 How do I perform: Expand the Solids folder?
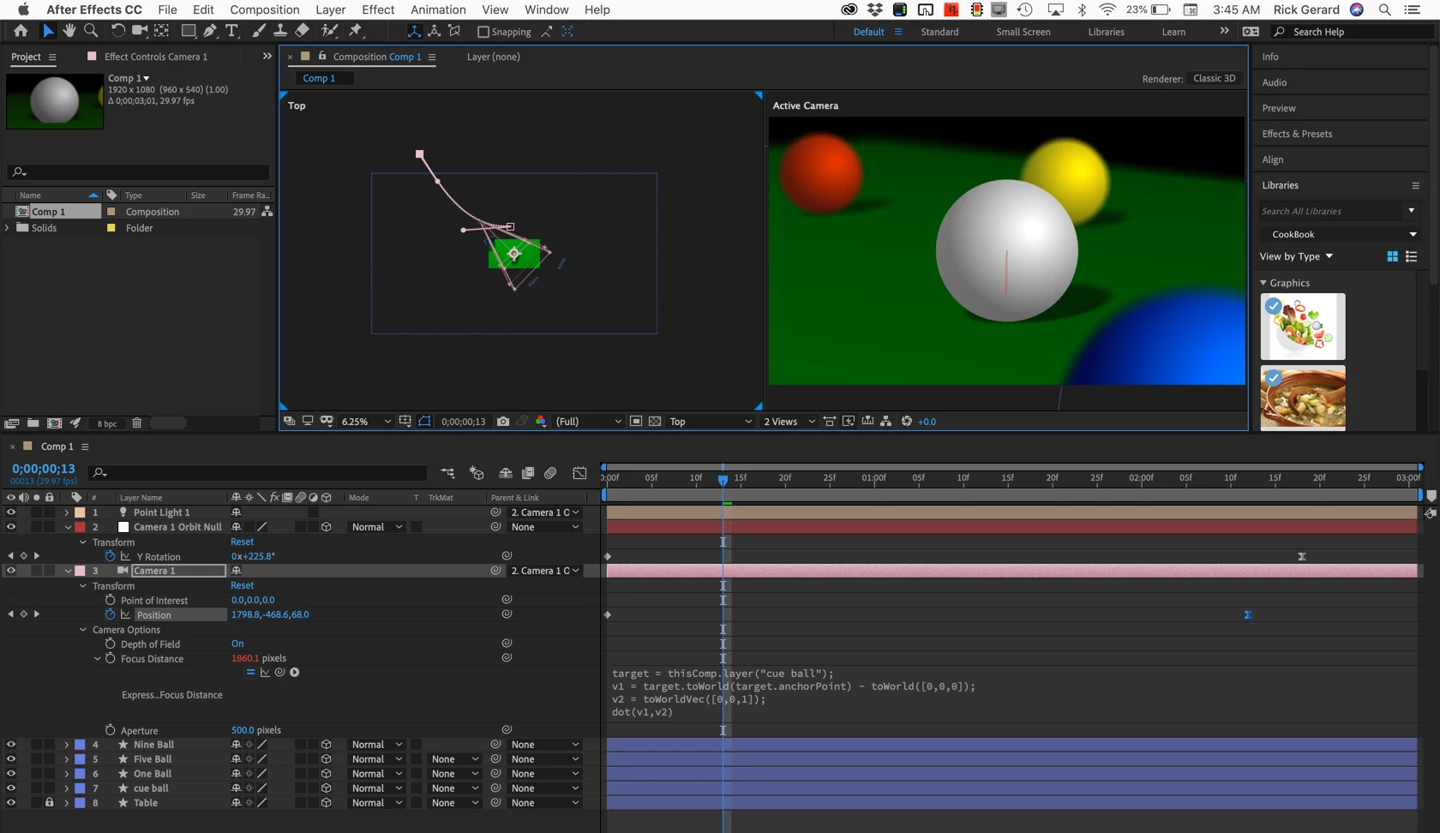click(8, 228)
